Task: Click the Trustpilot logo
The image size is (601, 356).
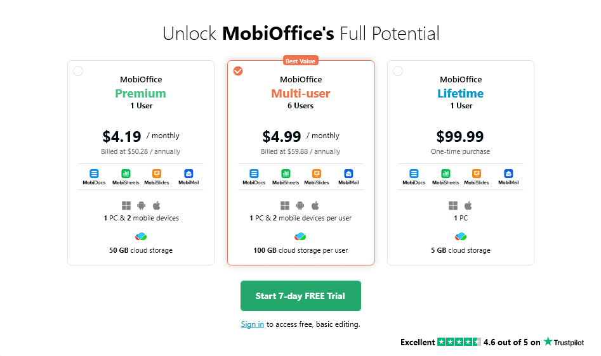Action: click(564, 342)
